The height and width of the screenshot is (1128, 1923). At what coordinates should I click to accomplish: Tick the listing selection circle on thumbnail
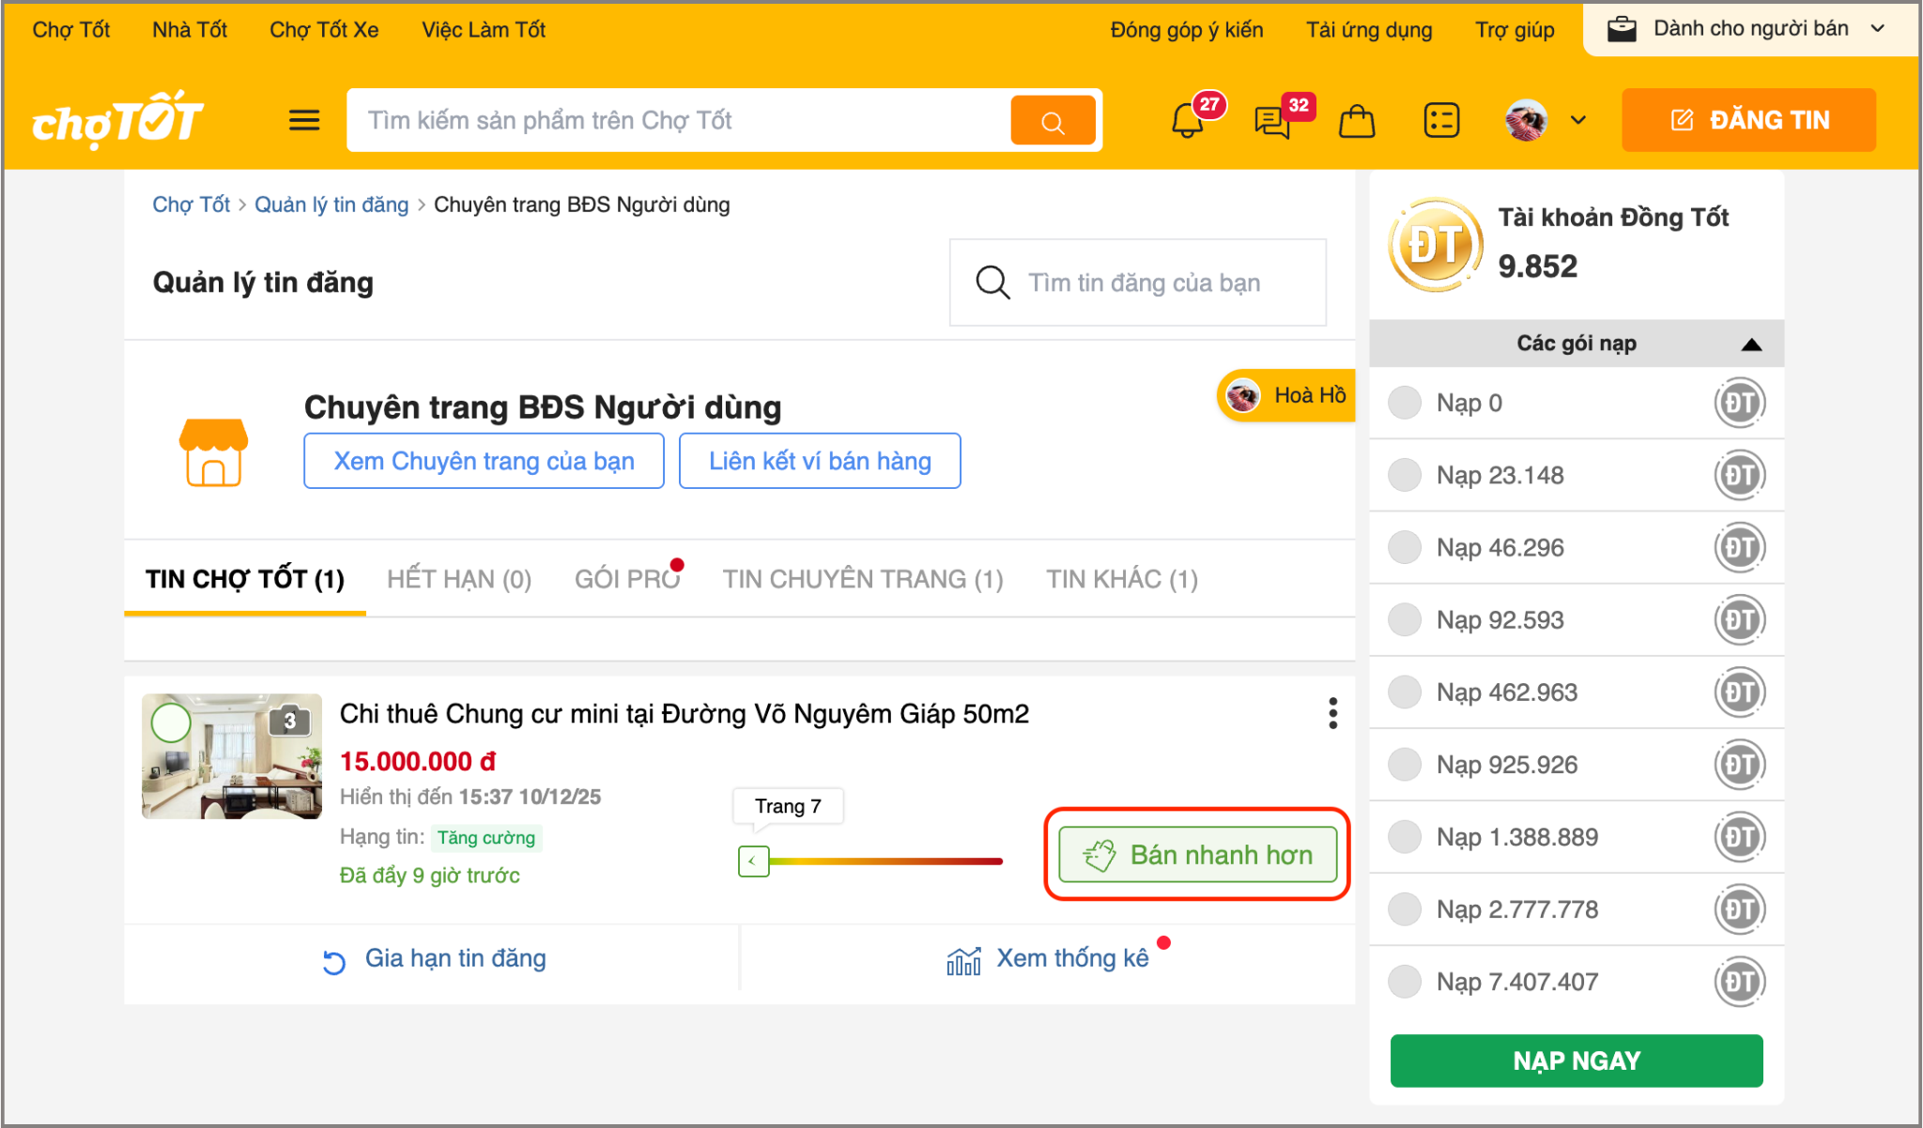point(171,723)
